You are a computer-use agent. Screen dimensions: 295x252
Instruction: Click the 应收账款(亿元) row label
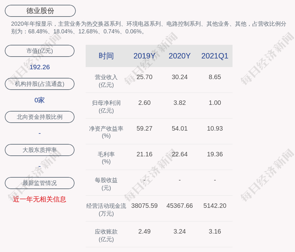point(106,235)
